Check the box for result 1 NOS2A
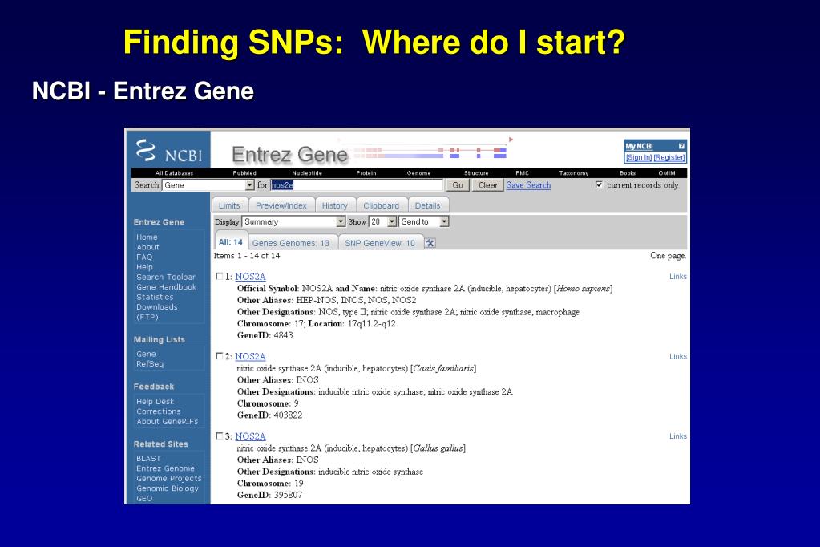The height and width of the screenshot is (547, 820). click(219, 276)
